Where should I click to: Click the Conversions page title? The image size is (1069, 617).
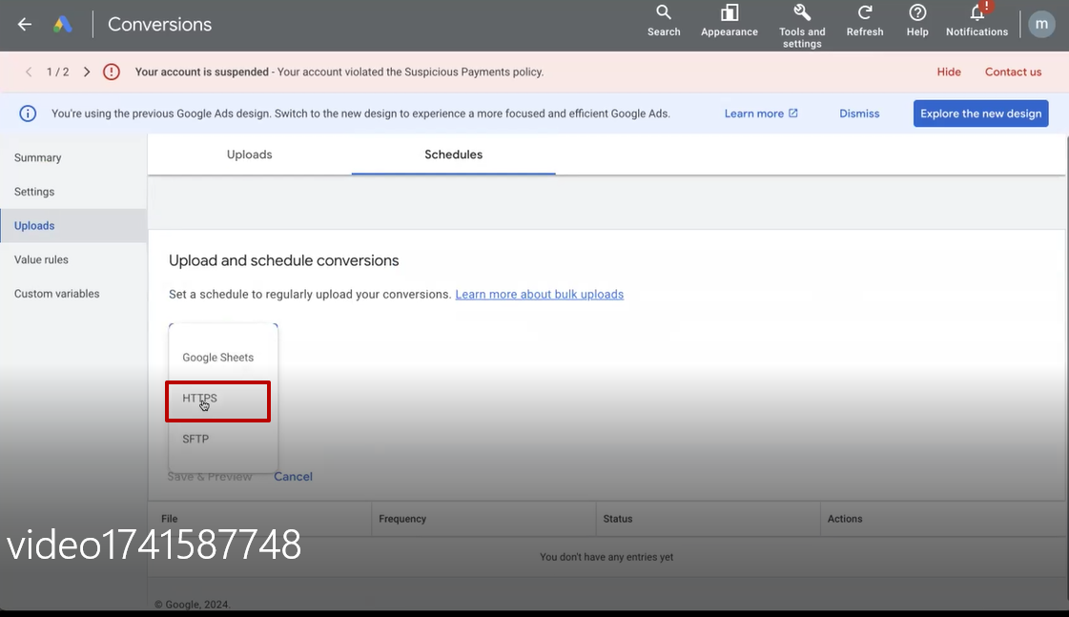click(x=159, y=25)
